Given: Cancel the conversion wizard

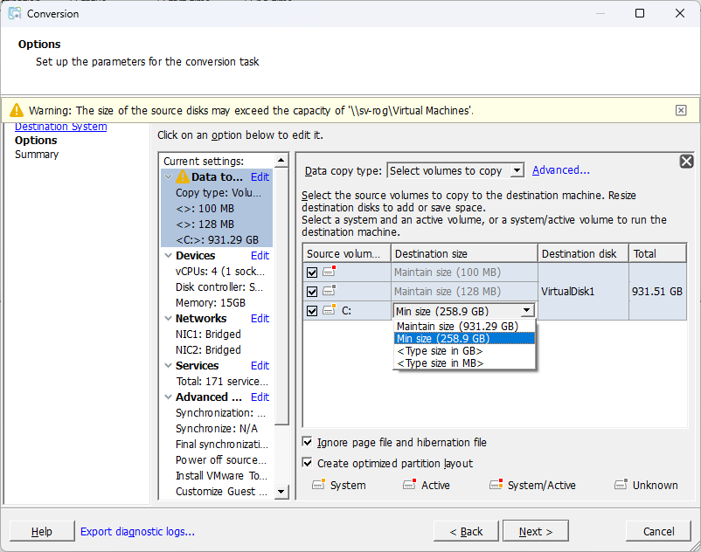Looking at the screenshot, I should click(658, 531).
